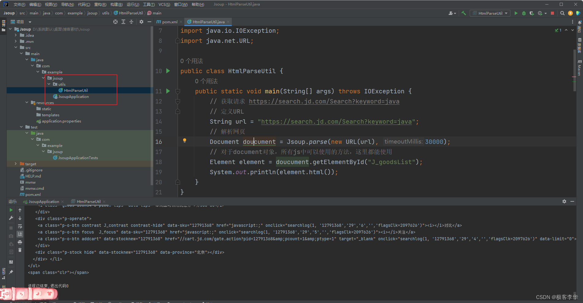Start debugging with the bug icon
This screenshot has width=583, height=303.
pyautogui.click(x=524, y=13)
